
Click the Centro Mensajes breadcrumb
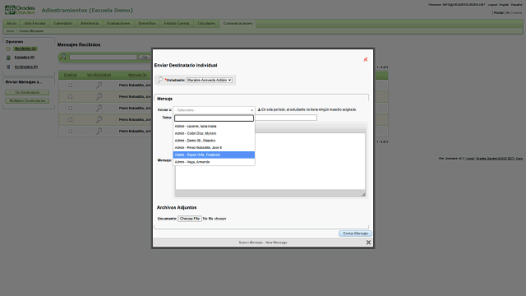coord(31,31)
